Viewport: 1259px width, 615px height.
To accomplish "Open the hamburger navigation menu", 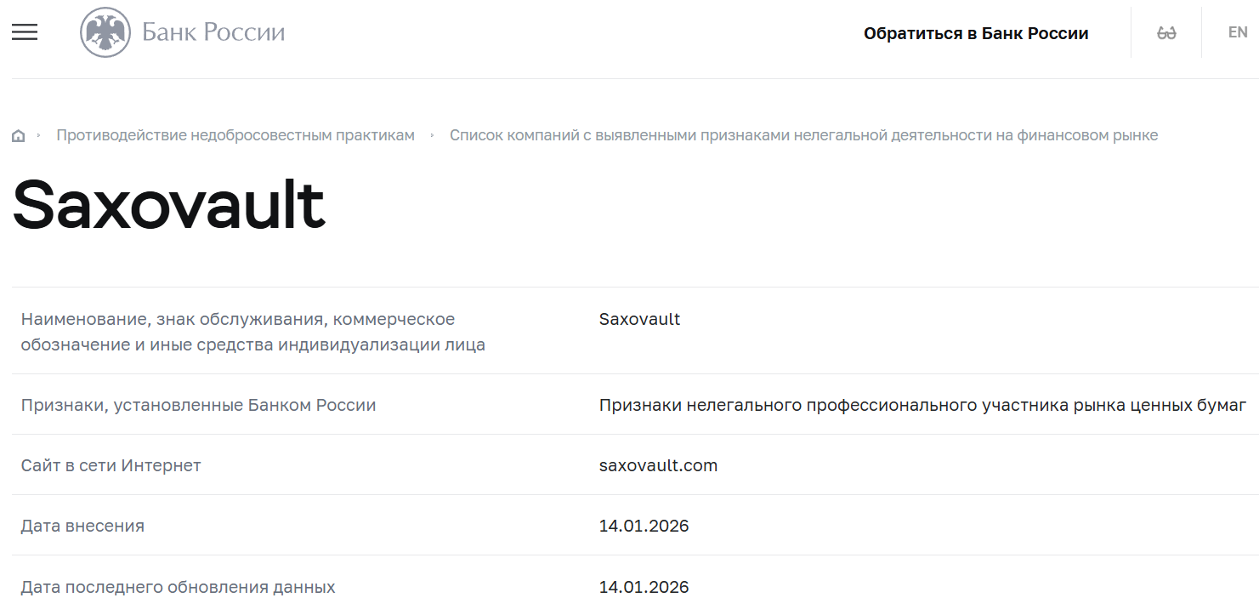I will pos(25,32).
